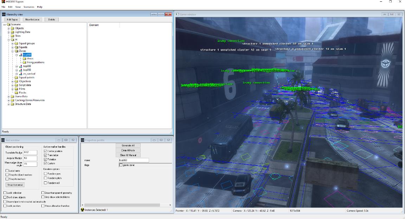Click the Clear All Manual button
The height and width of the screenshot is (219, 405).
128,155
